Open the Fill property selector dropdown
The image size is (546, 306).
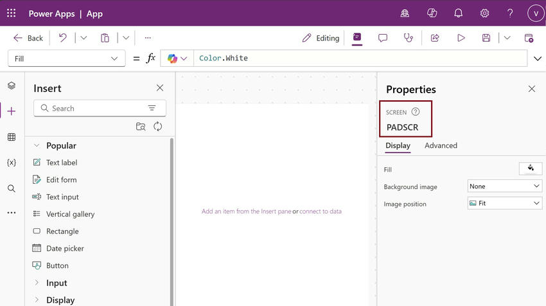point(67,59)
